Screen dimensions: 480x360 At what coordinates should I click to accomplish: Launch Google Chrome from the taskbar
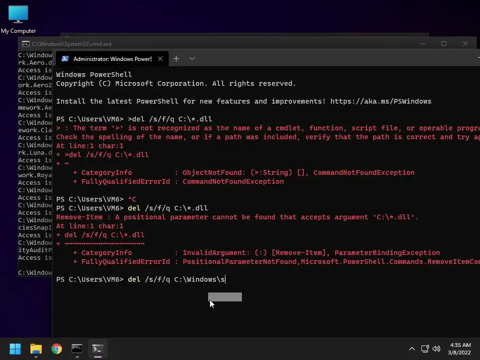tap(57, 349)
